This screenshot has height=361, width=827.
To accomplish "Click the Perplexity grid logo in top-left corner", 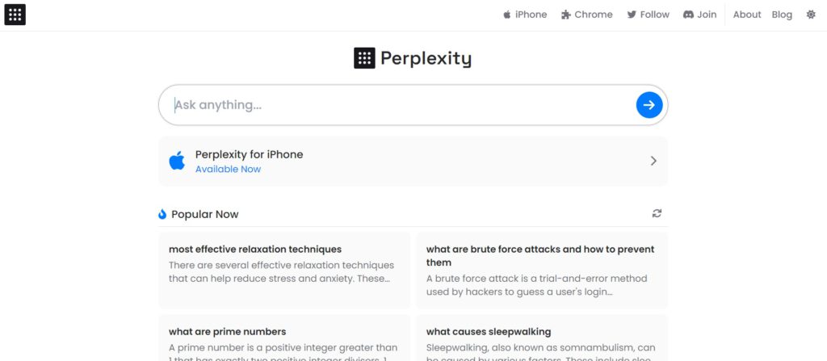I will coord(15,15).
